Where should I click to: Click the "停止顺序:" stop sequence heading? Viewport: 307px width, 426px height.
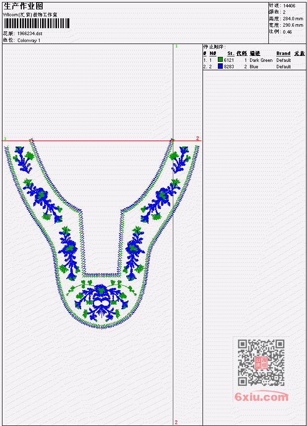[x=214, y=47]
